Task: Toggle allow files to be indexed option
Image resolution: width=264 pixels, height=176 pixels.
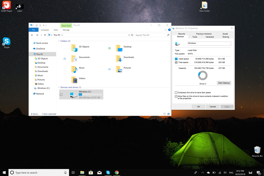Action: pos(176,96)
